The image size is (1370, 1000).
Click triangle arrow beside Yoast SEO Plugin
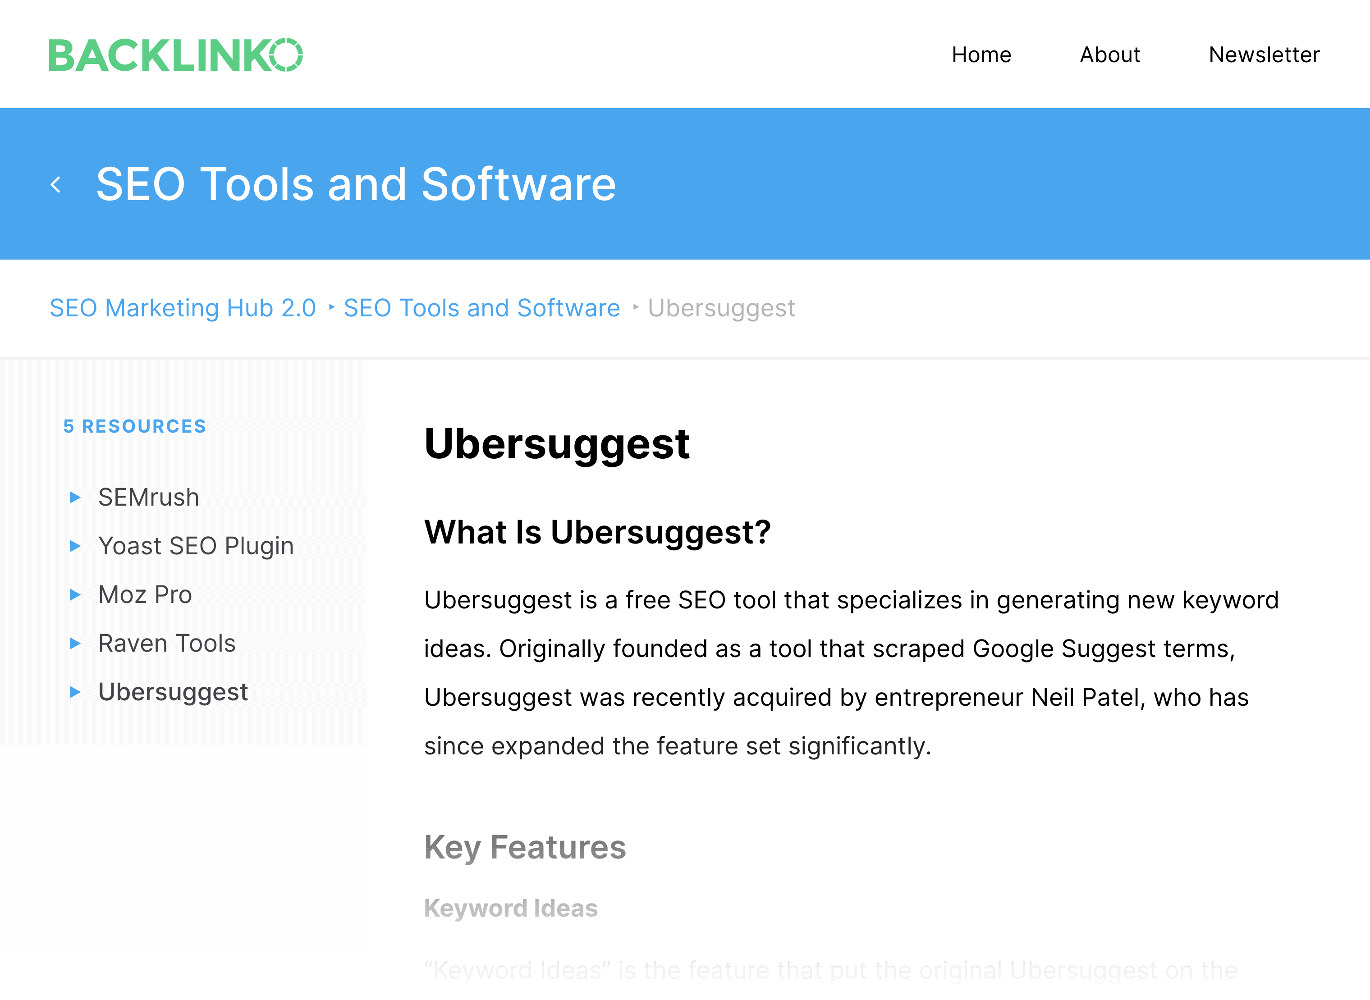pyautogui.click(x=75, y=546)
